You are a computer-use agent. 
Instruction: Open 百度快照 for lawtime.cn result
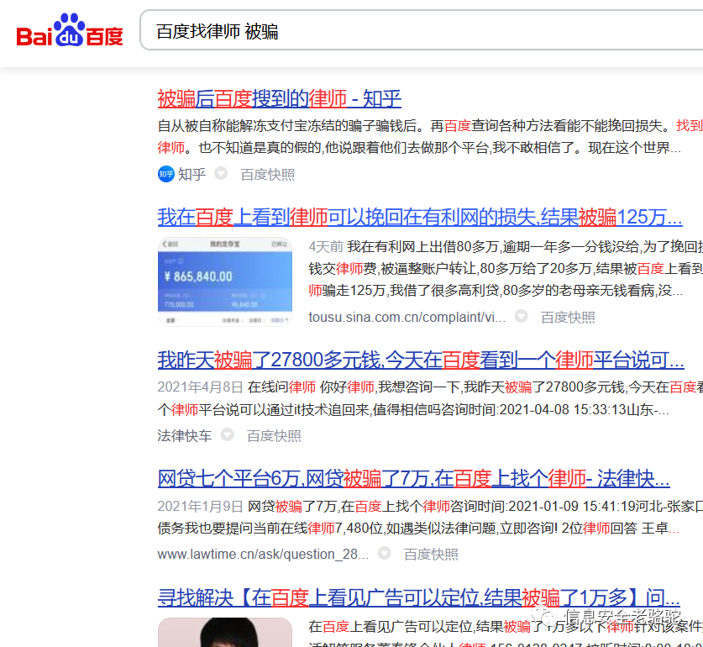431,554
